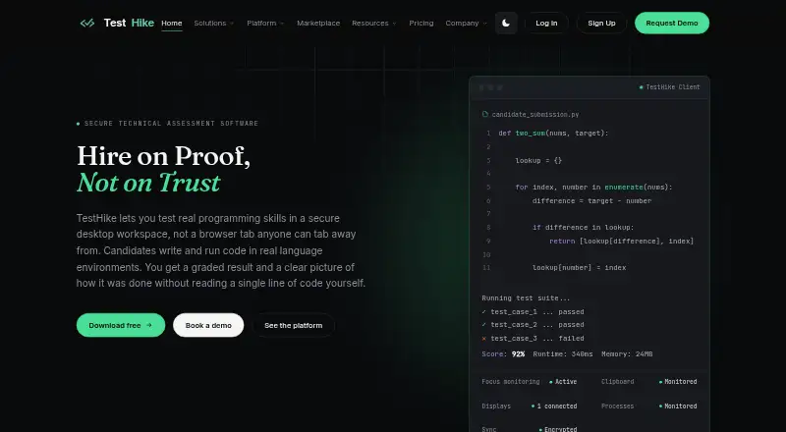Click the TestHike logo icon

(87, 23)
